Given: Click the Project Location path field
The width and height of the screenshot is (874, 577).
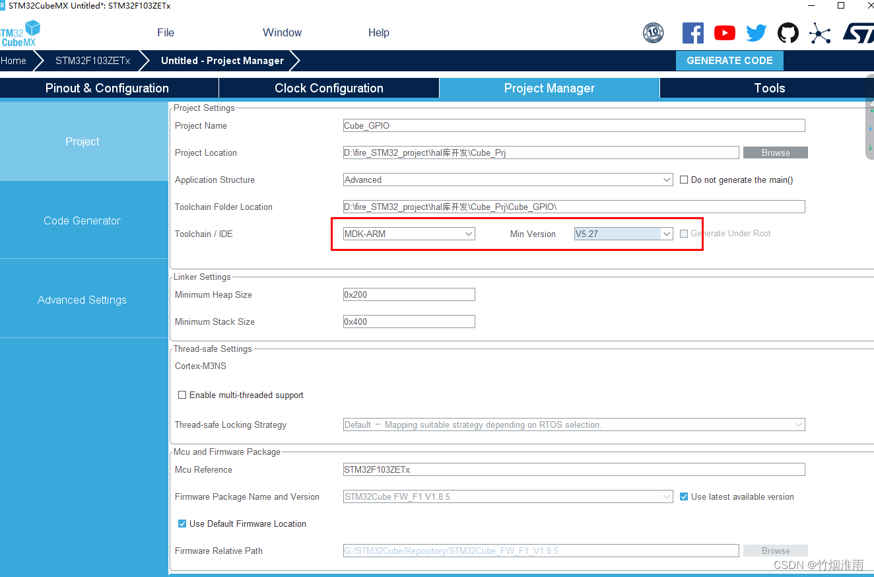Looking at the screenshot, I should [541, 153].
